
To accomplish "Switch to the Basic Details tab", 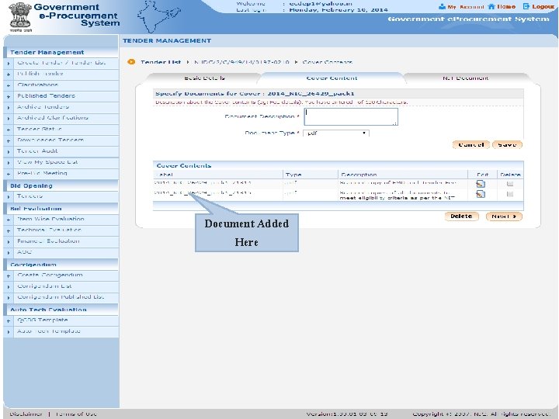I will [x=204, y=78].
